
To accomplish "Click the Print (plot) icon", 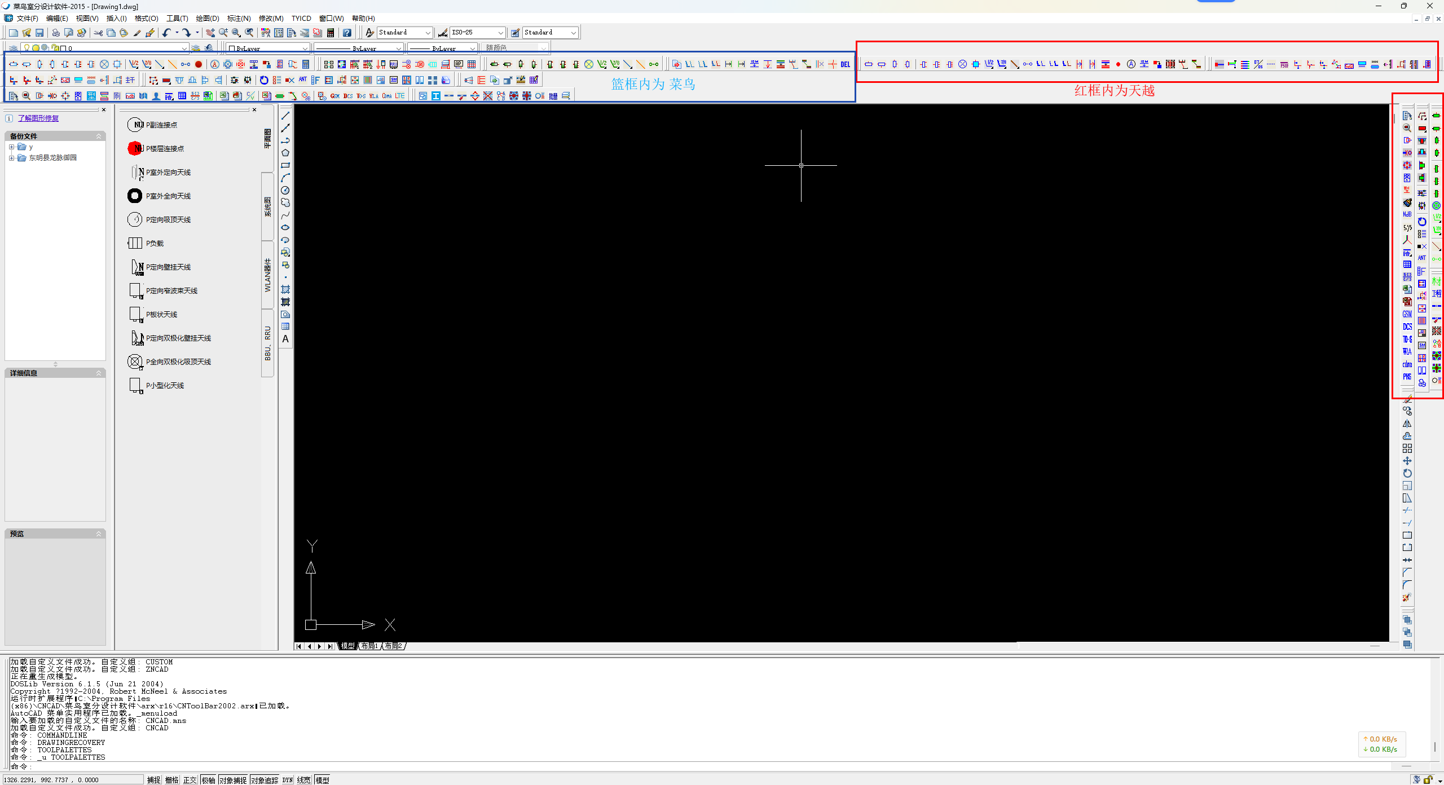I will [55, 33].
